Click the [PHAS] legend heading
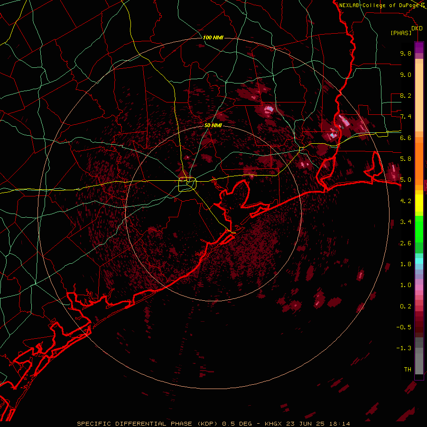The width and height of the screenshot is (427, 427). coord(401,33)
